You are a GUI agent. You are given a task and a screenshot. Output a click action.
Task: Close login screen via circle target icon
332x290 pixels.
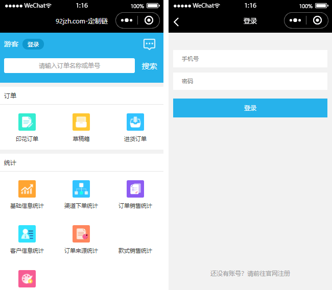[x=317, y=20]
